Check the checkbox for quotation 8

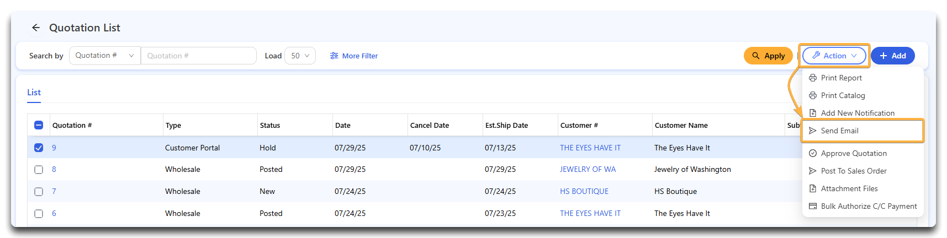point(39,170)
